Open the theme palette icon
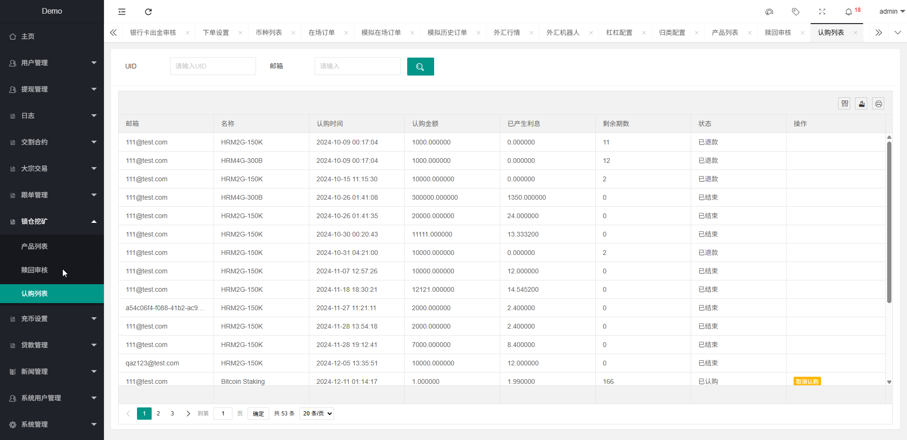907x440 pixels. (x=769, y=12)
